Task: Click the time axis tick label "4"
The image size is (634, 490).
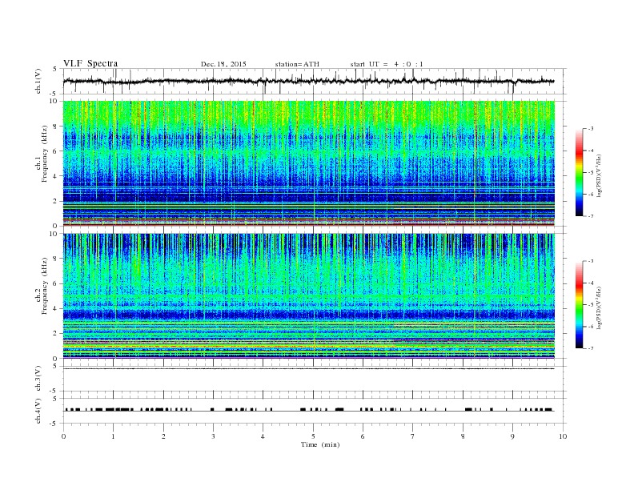Action: point(263,436)
